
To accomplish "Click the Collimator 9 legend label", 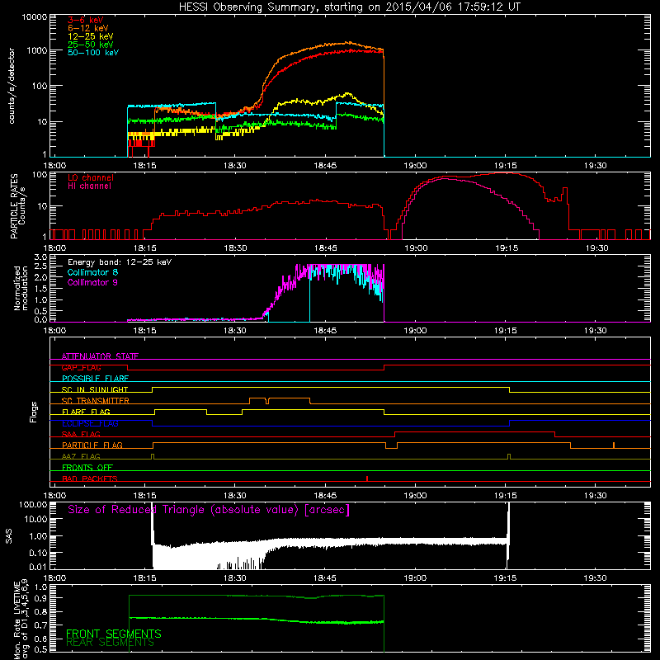I will pos(92,282).
